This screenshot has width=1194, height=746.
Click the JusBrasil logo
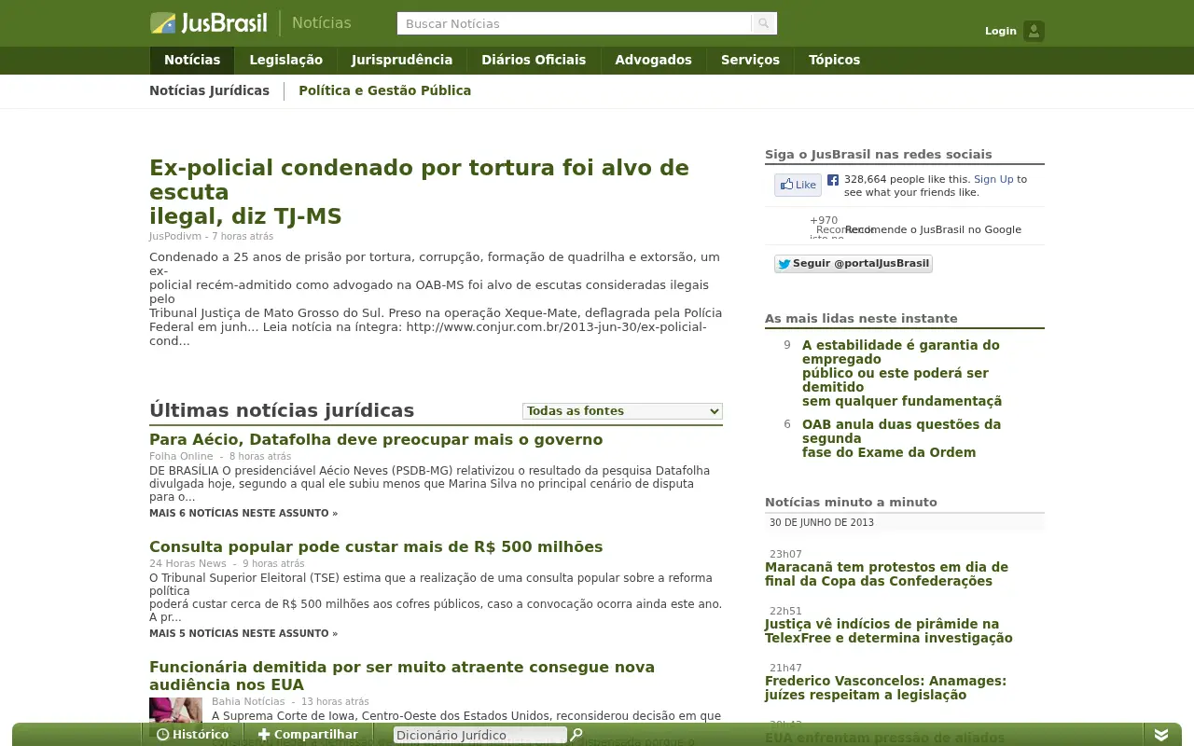tap(208, 23)
